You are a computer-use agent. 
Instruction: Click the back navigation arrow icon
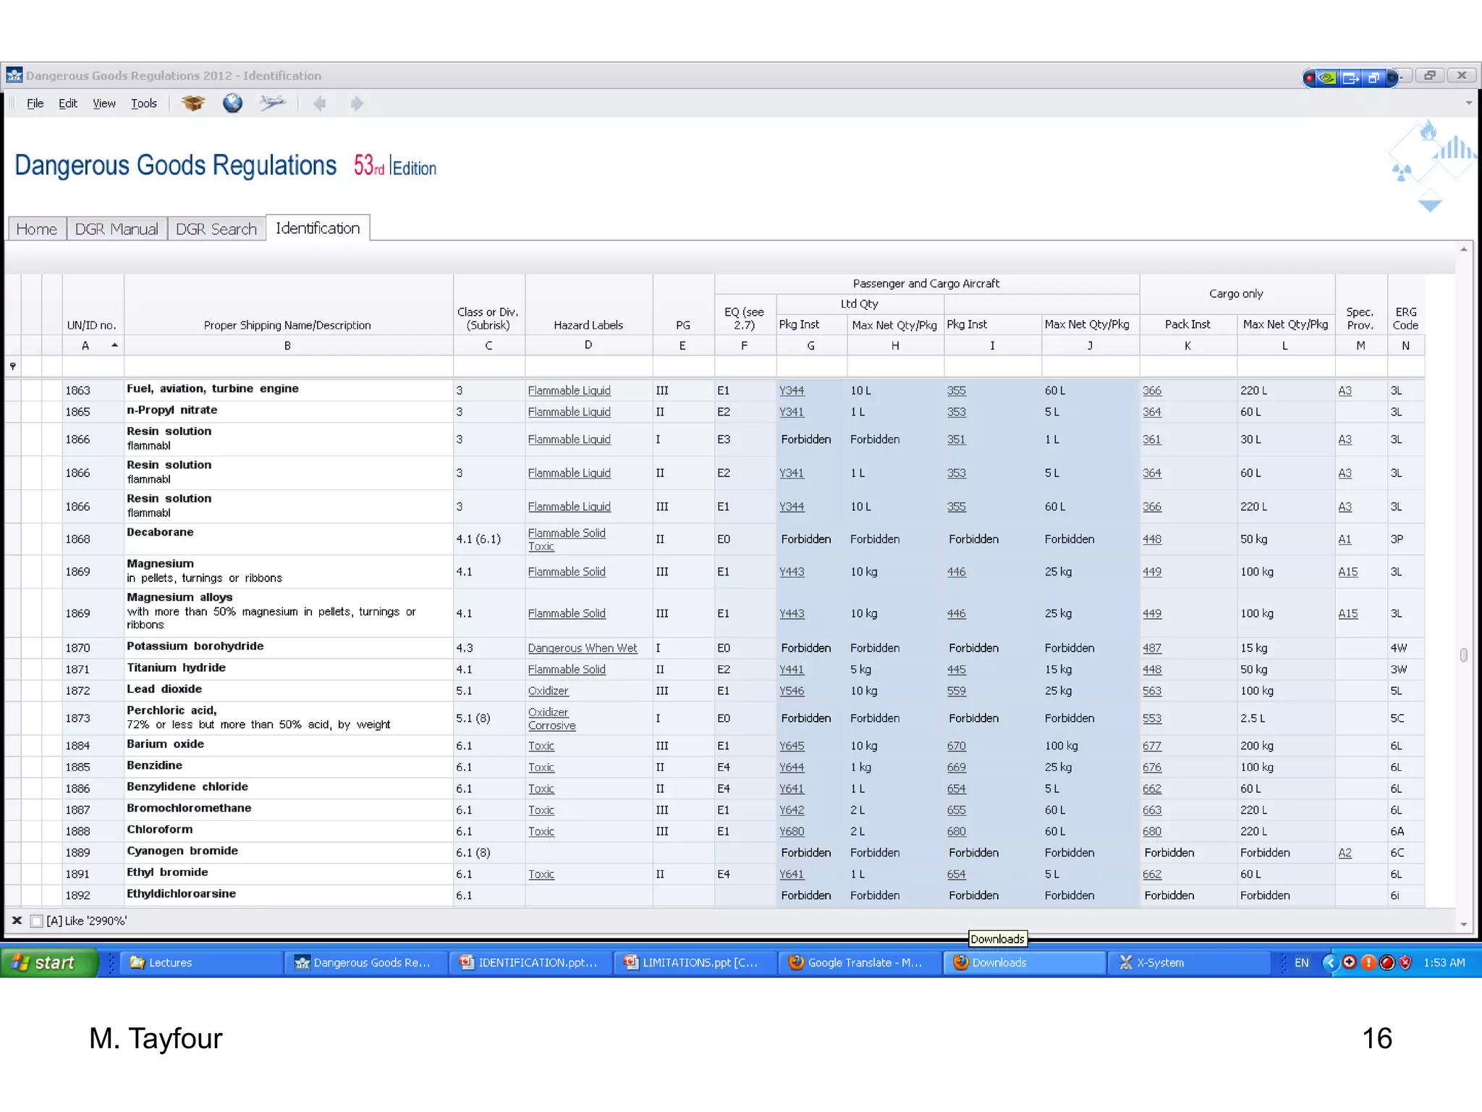[x=319, y=104]
